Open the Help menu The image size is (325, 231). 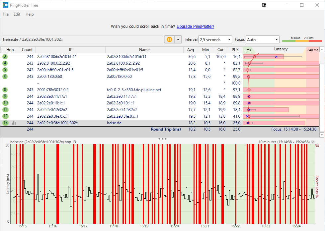(30, 14)
